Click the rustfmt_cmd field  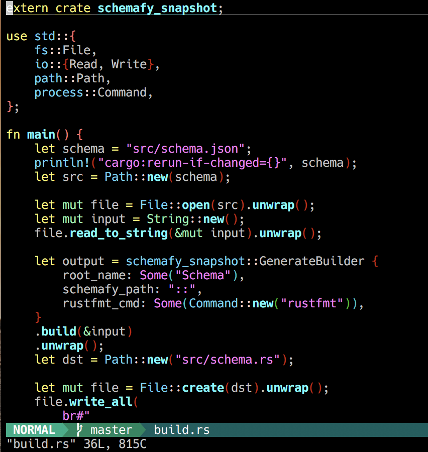(101, 303)
